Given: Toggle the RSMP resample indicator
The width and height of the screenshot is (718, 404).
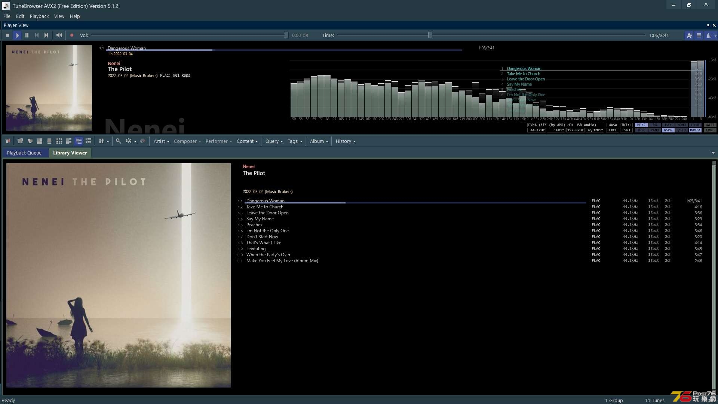Looking at the screenshot, I should coord(668,130).
